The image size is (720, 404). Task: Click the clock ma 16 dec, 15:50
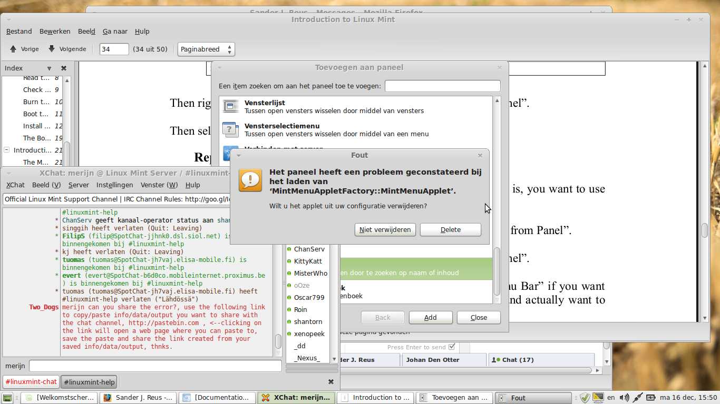click(688, 398)
